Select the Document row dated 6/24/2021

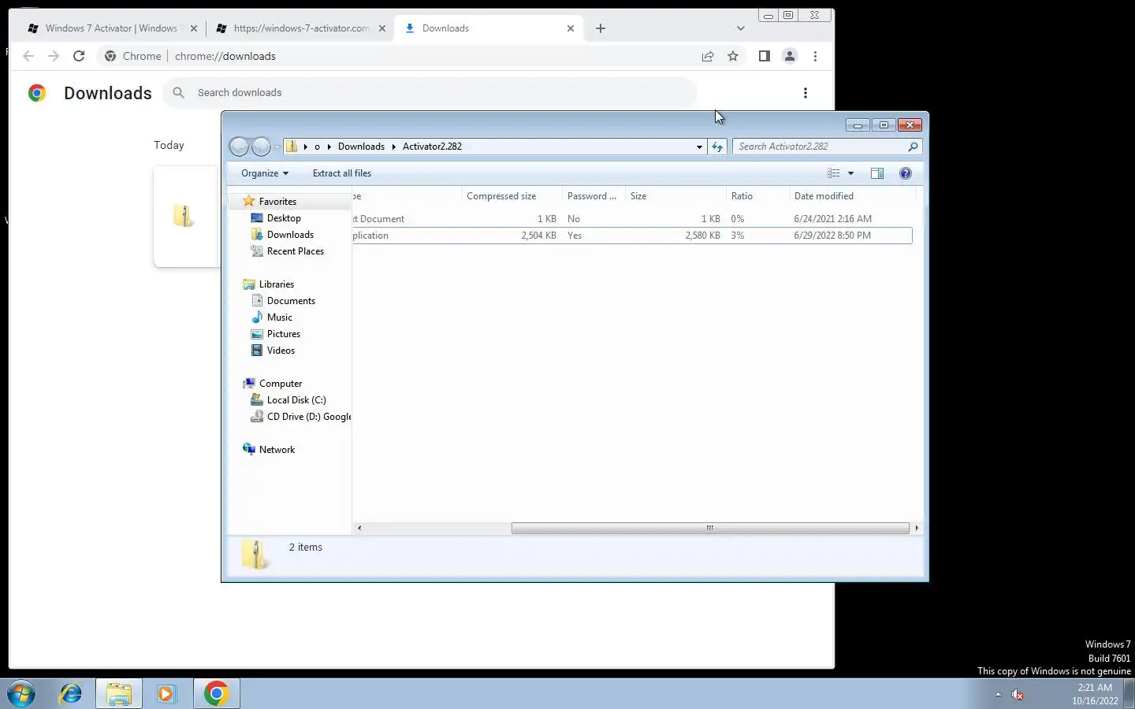click(632, 219)
